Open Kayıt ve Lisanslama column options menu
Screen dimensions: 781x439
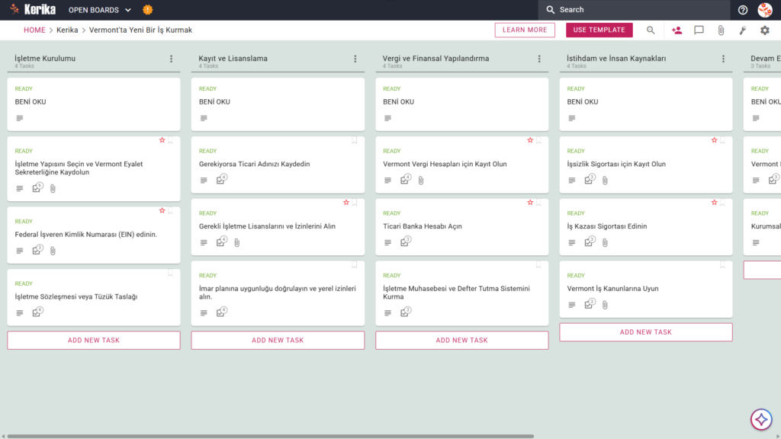(x=355, y=59)
